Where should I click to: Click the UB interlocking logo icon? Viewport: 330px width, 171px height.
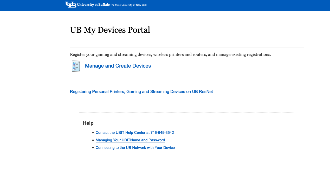click(70, 5)
